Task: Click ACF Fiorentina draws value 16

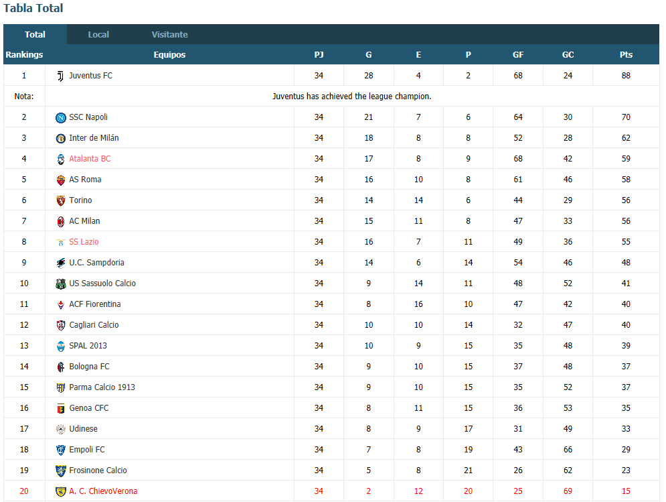Action: tap(418, 304)
